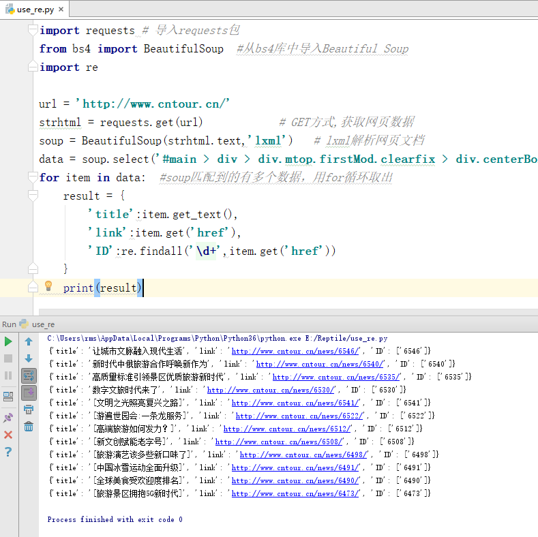
Task: Close the Run tab with the red X icon
Action: click(x=8, y=435)
